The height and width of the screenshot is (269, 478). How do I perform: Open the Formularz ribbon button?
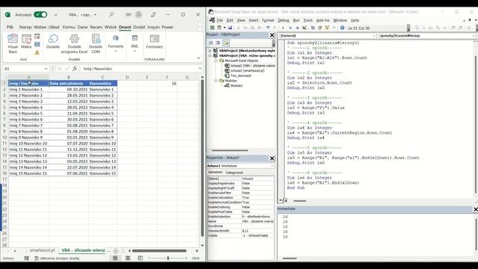click(x=155, y=42)
